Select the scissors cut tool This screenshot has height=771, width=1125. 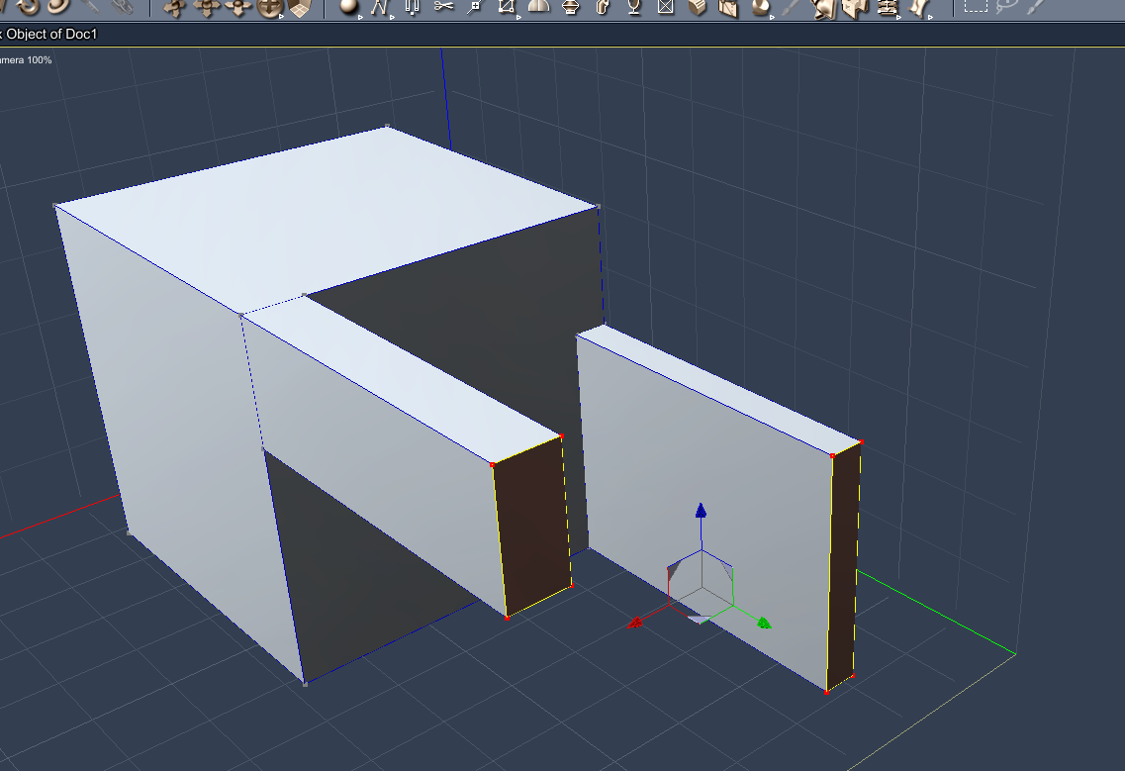point(444,7)
